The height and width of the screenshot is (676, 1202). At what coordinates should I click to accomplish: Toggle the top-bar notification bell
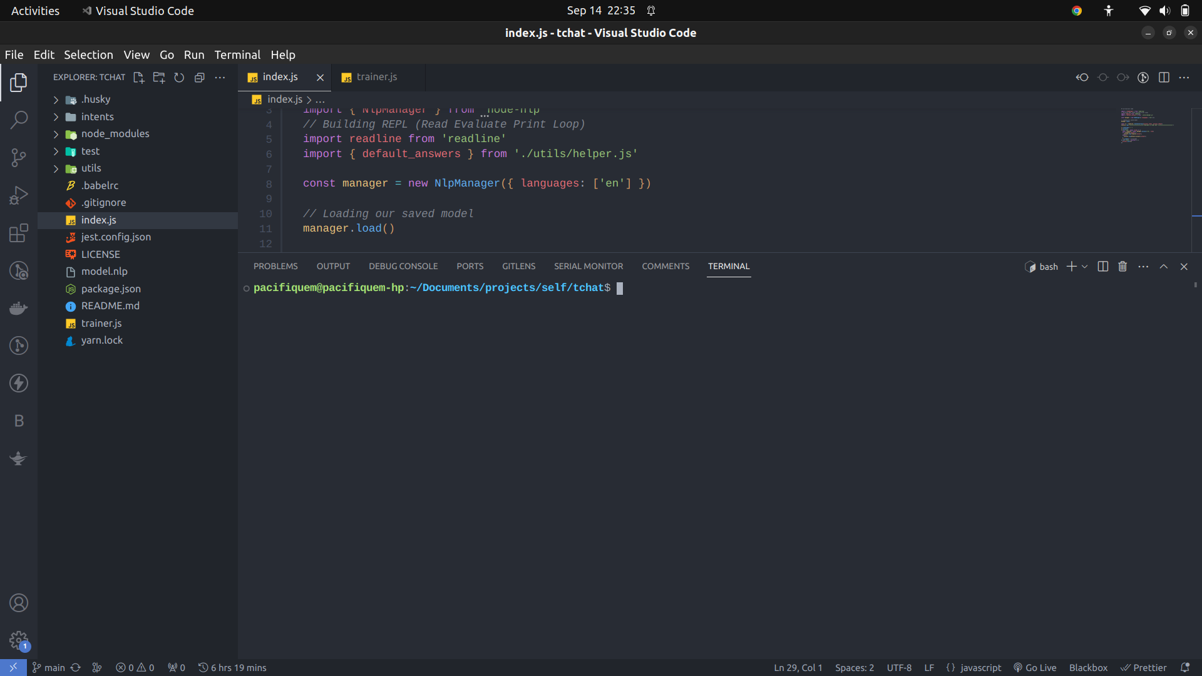[x=651, y=11]
